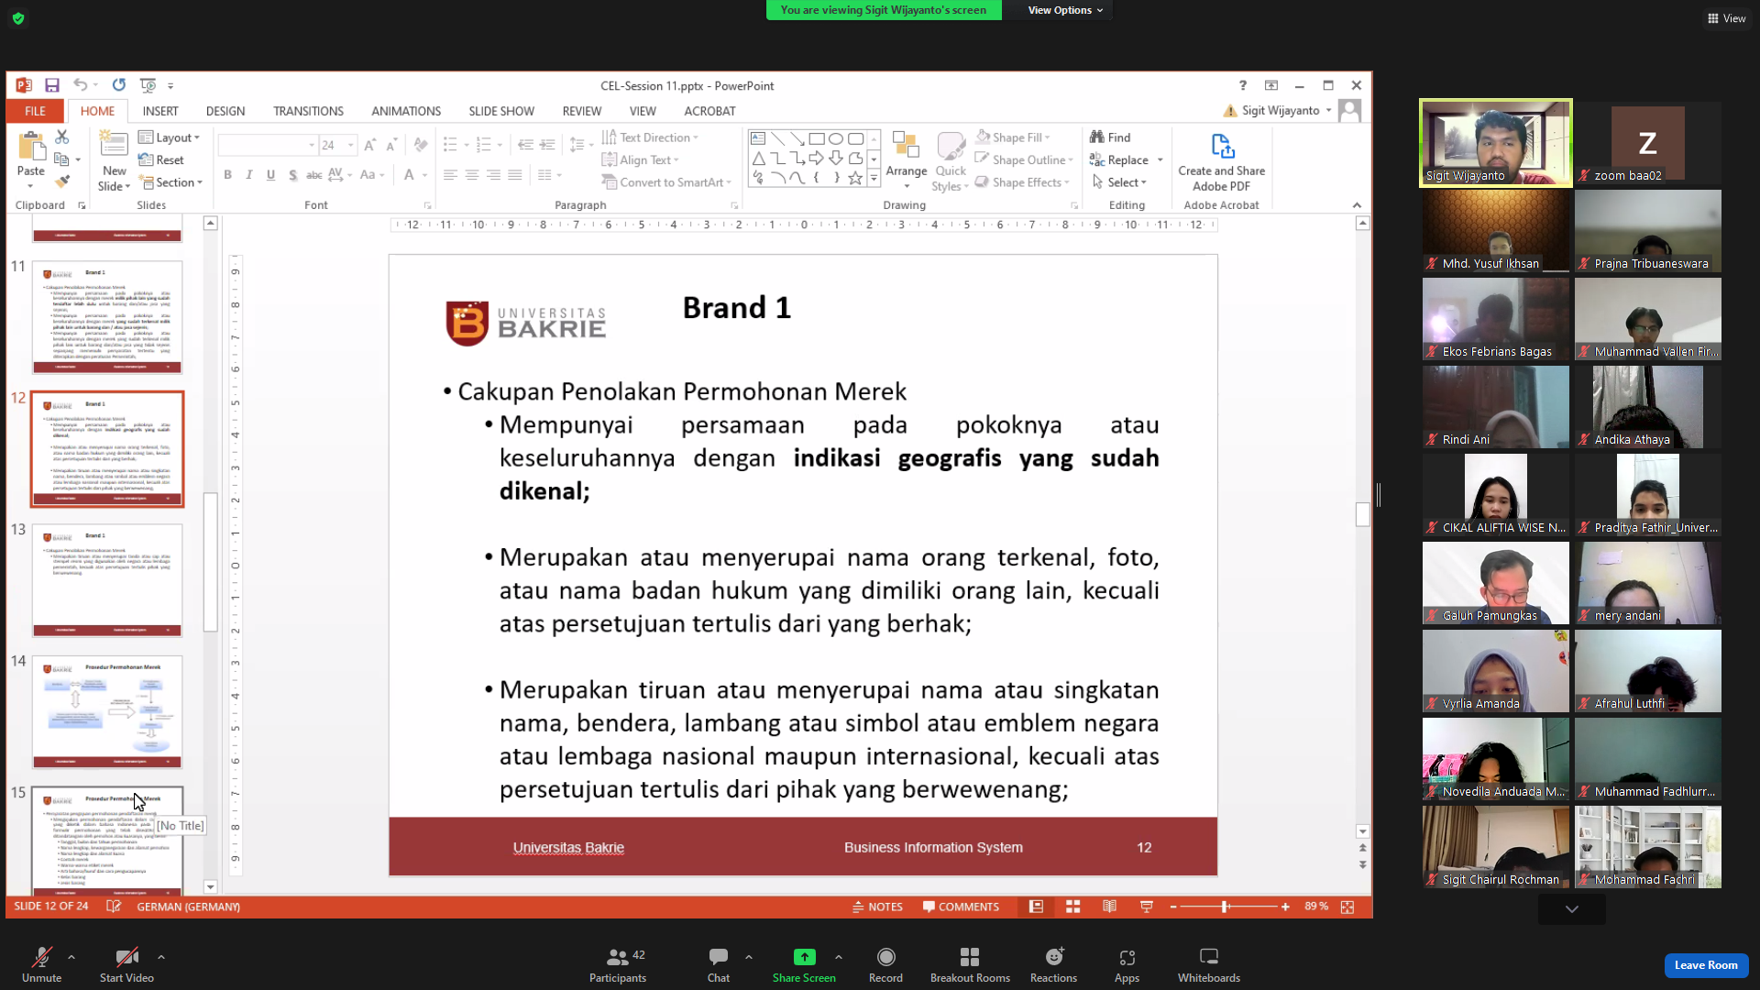Image resolution: width=1760 pixels, height=990 pixels.
Task: Click Shape Effects button
Action: point(1021,182)
